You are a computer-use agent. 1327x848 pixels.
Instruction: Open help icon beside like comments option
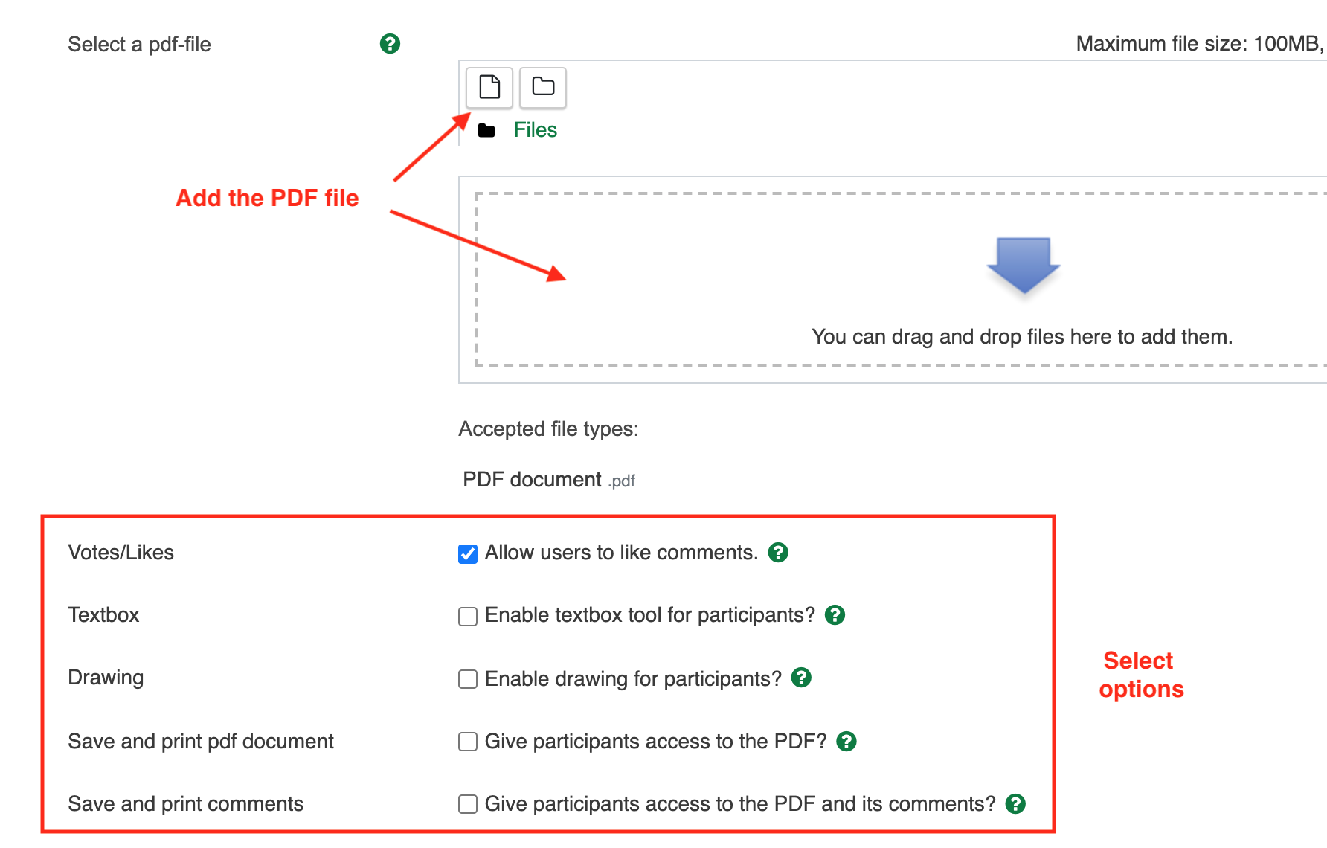click(x=778, y=553)
